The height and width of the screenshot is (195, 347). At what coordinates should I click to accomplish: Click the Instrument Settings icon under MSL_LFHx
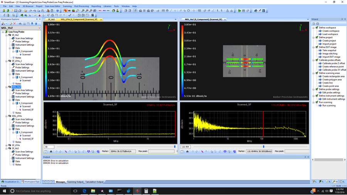pos(13,126)
